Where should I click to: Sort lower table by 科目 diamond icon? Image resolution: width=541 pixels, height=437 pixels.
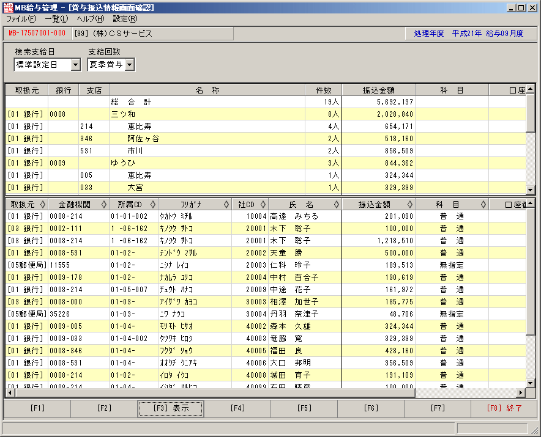(483, 204)
